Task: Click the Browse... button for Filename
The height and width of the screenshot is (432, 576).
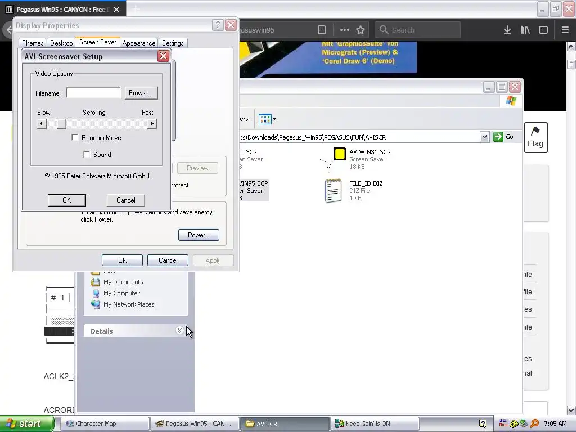Action: [x=141, y=93]
